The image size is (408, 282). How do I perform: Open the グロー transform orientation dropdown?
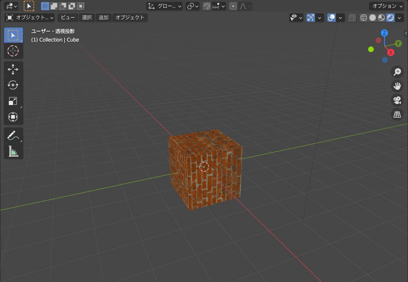[164, 6]
